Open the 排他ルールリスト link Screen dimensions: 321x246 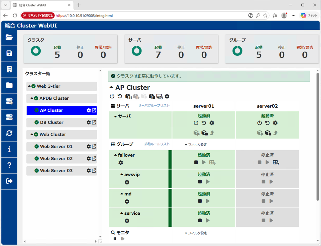pyautogui.click(x=157, y=144)
